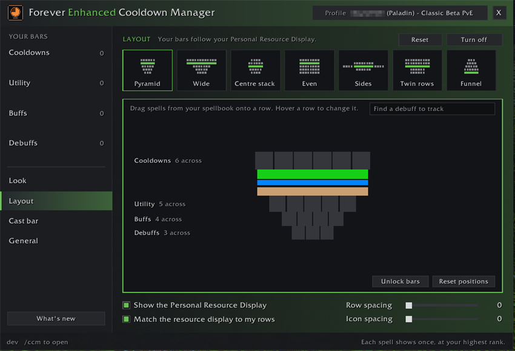Click the Buffs 4 across row label

(x=158, y=219)
